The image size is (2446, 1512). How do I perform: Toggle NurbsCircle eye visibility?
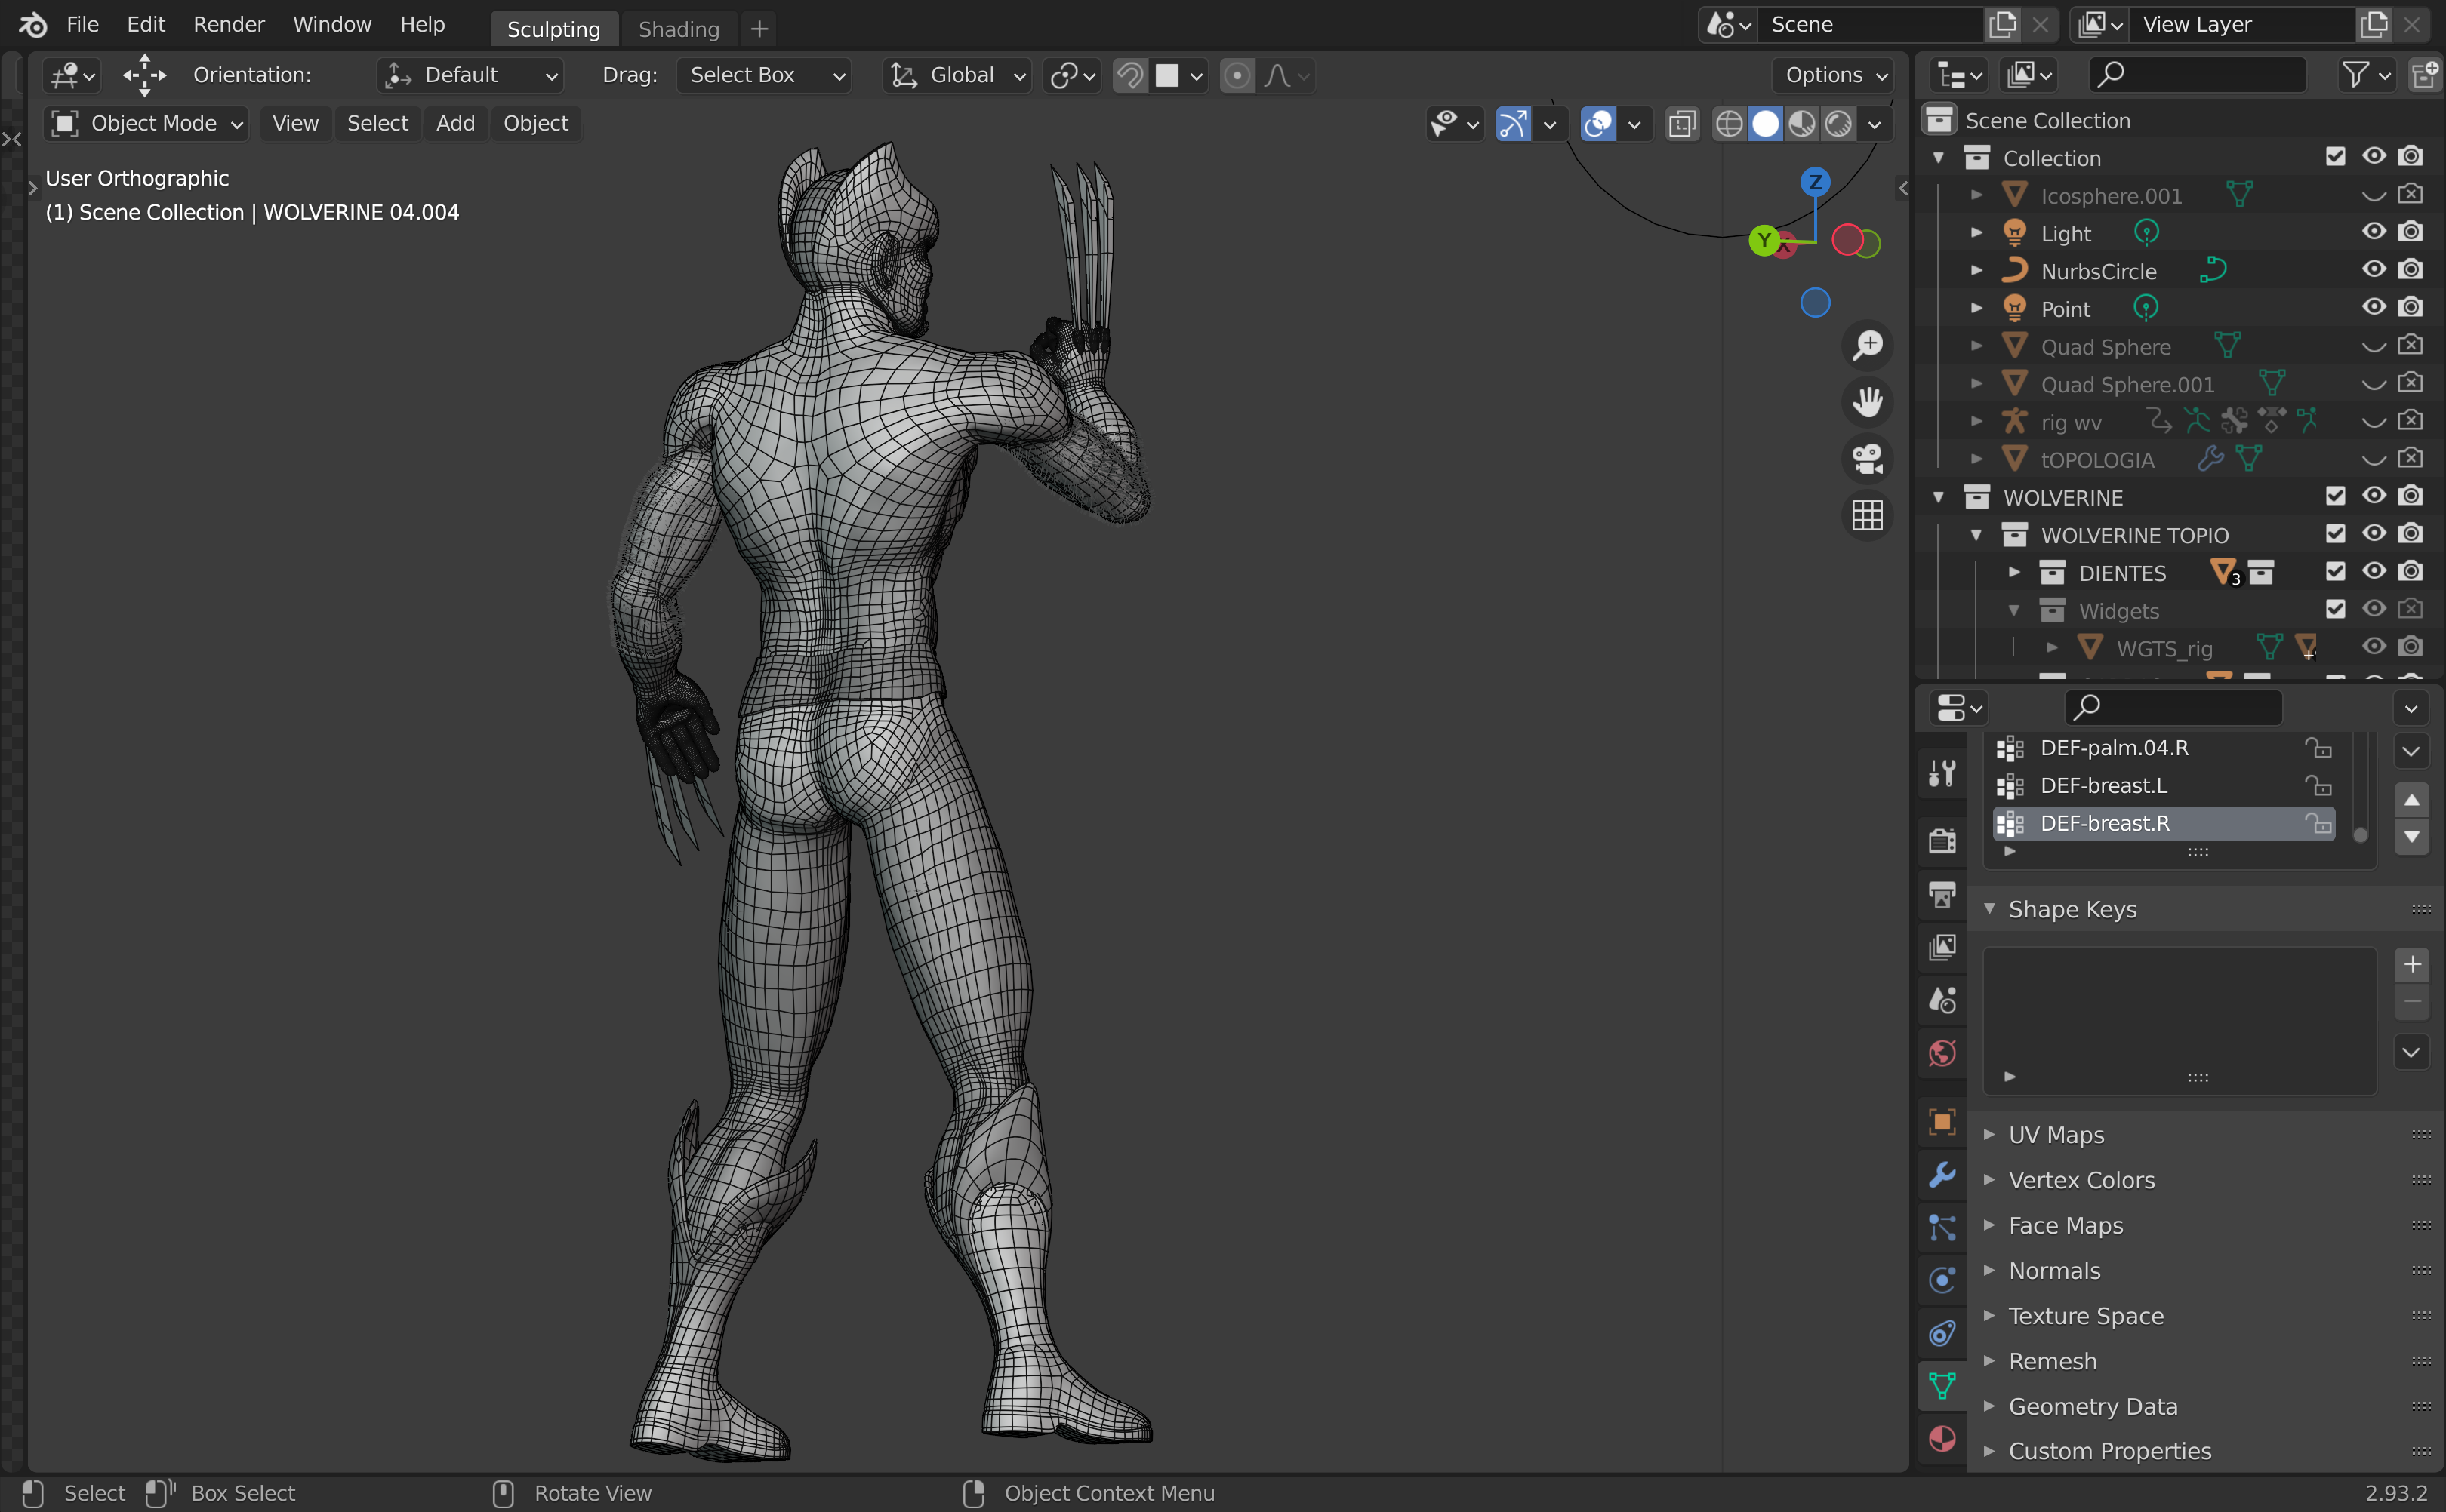tap(2373, 270)
